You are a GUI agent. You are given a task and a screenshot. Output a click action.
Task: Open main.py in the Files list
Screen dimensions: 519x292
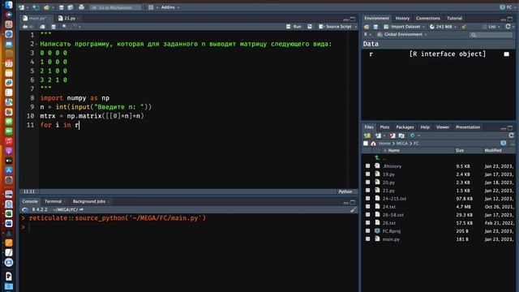391,239
